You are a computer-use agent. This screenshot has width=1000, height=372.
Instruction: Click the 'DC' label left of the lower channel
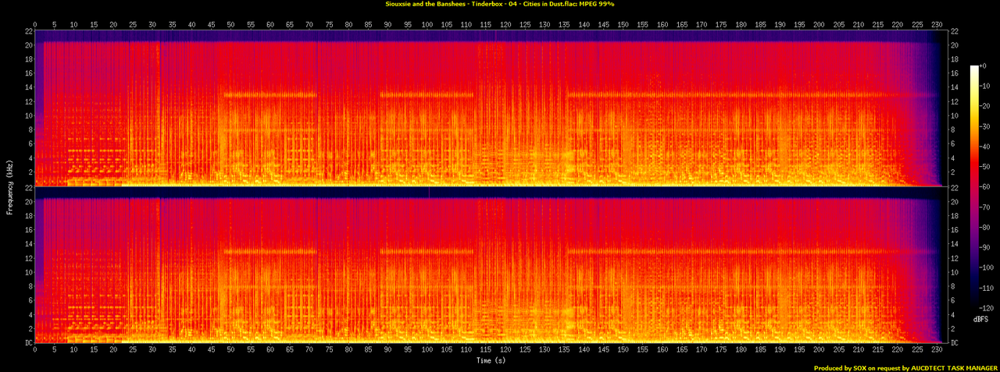(28, 343)
